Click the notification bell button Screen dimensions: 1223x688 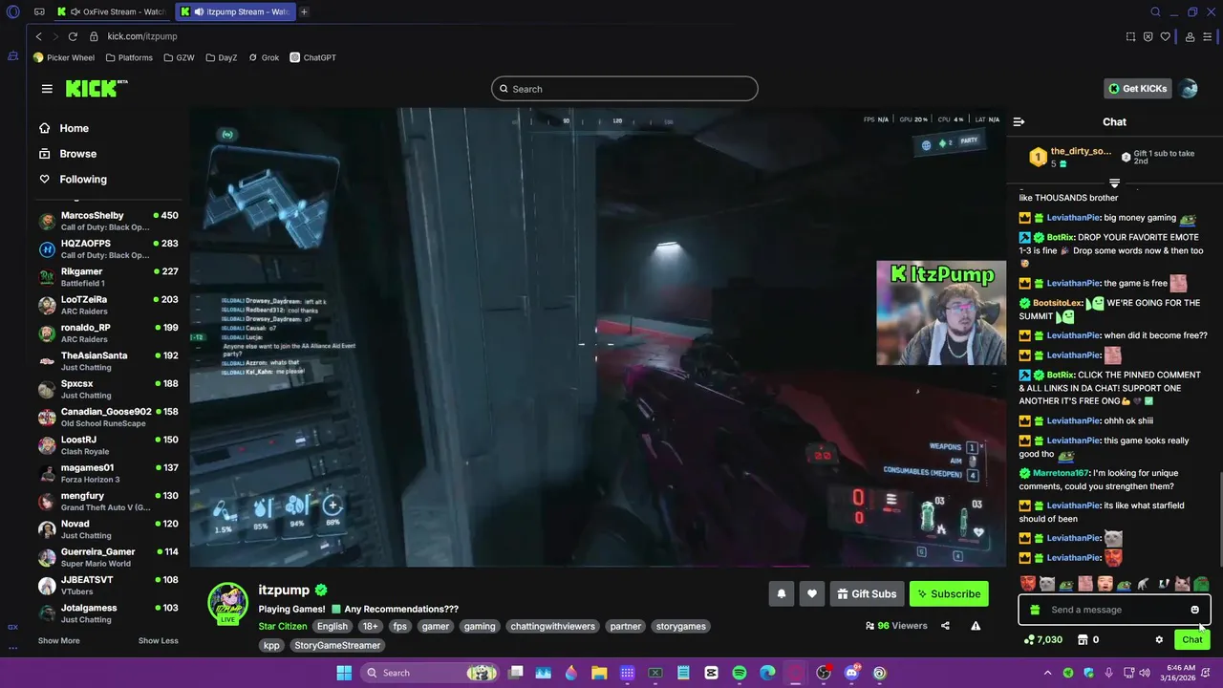point(782,593)
